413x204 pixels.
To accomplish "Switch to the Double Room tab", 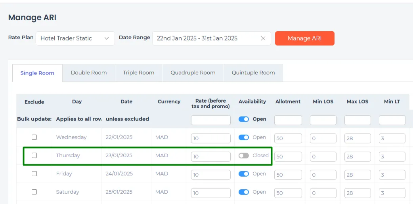I will pyautogui.click(x=89, y=73).
